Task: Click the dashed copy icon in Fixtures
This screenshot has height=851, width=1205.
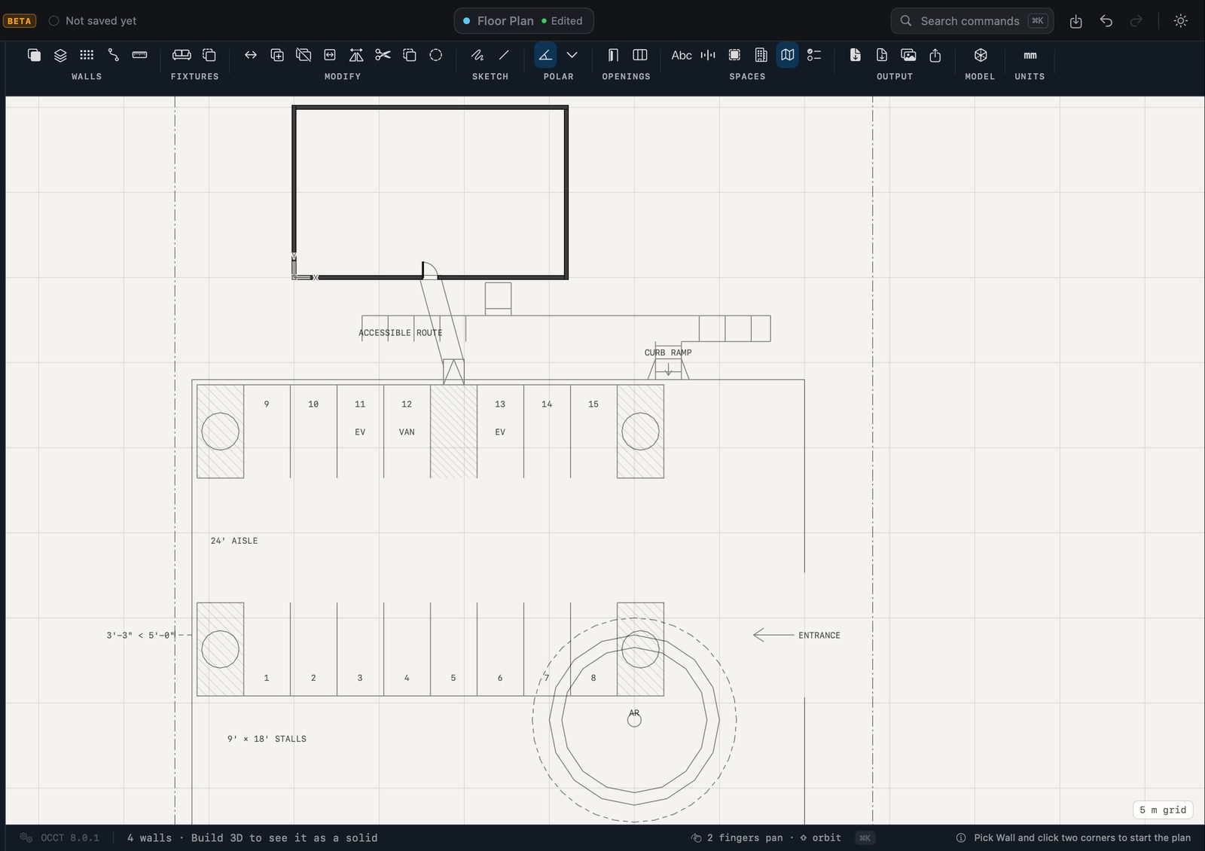Action: (x=209, y=55)
